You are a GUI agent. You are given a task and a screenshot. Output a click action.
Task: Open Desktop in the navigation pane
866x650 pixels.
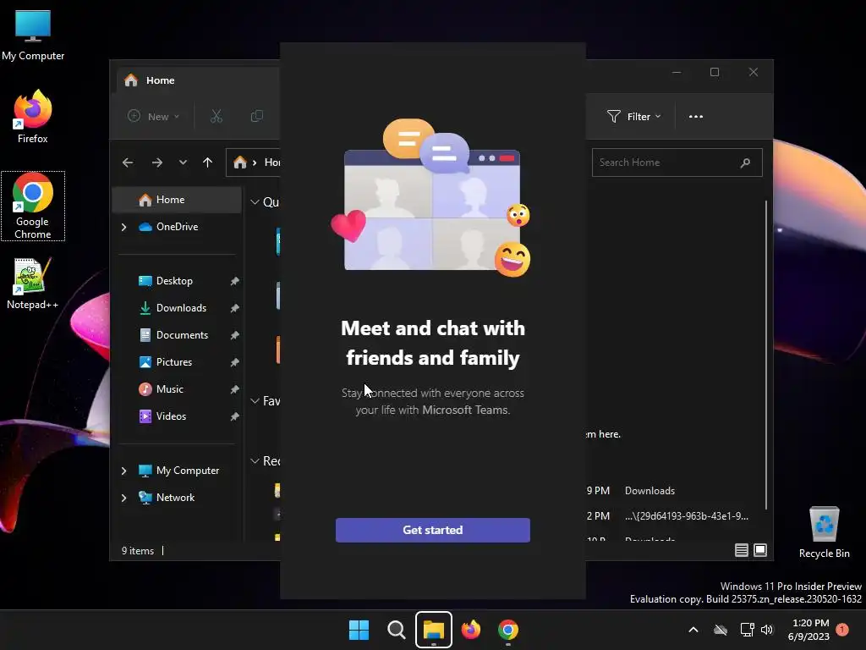pyautogui.click(x=174, y=281)
